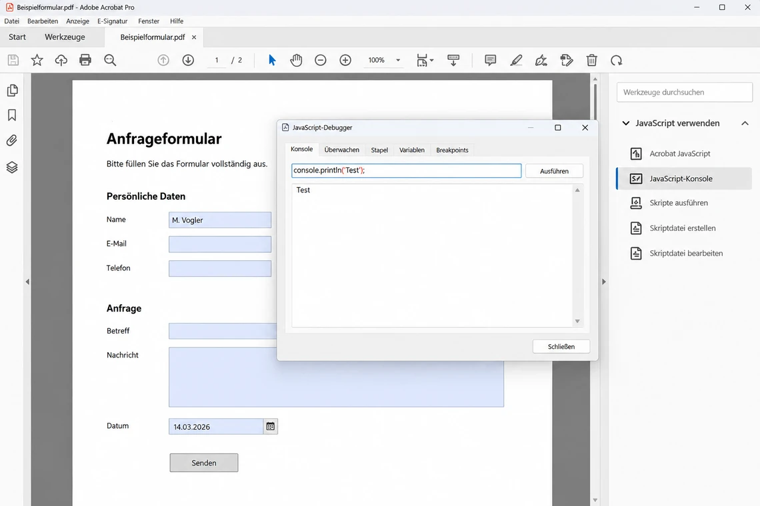The width and height of the screenshot is (760, 506).
Task: Open the E-Signatur menu
Action: tap(113, 21)
